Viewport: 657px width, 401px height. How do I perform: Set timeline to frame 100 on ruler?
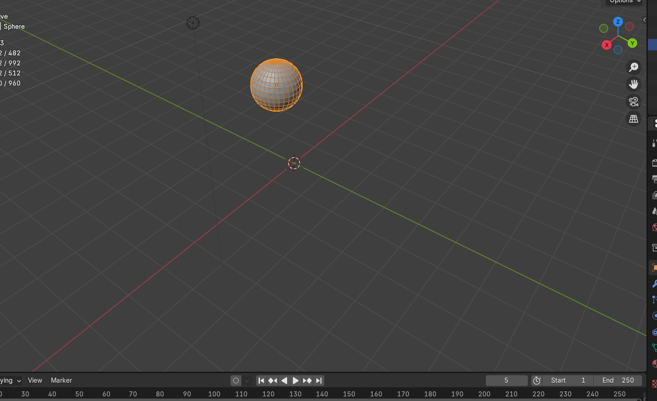pos(214,394)
